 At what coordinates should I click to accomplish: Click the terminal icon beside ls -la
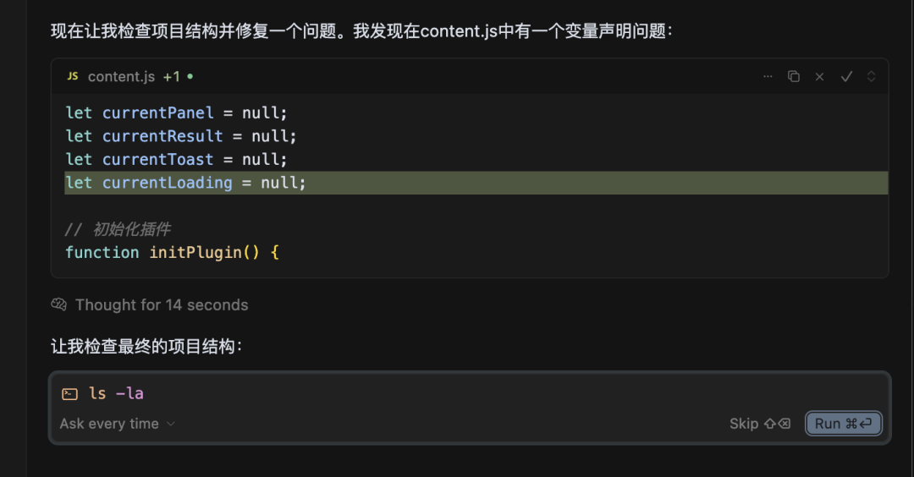click(x=69, y=393)
